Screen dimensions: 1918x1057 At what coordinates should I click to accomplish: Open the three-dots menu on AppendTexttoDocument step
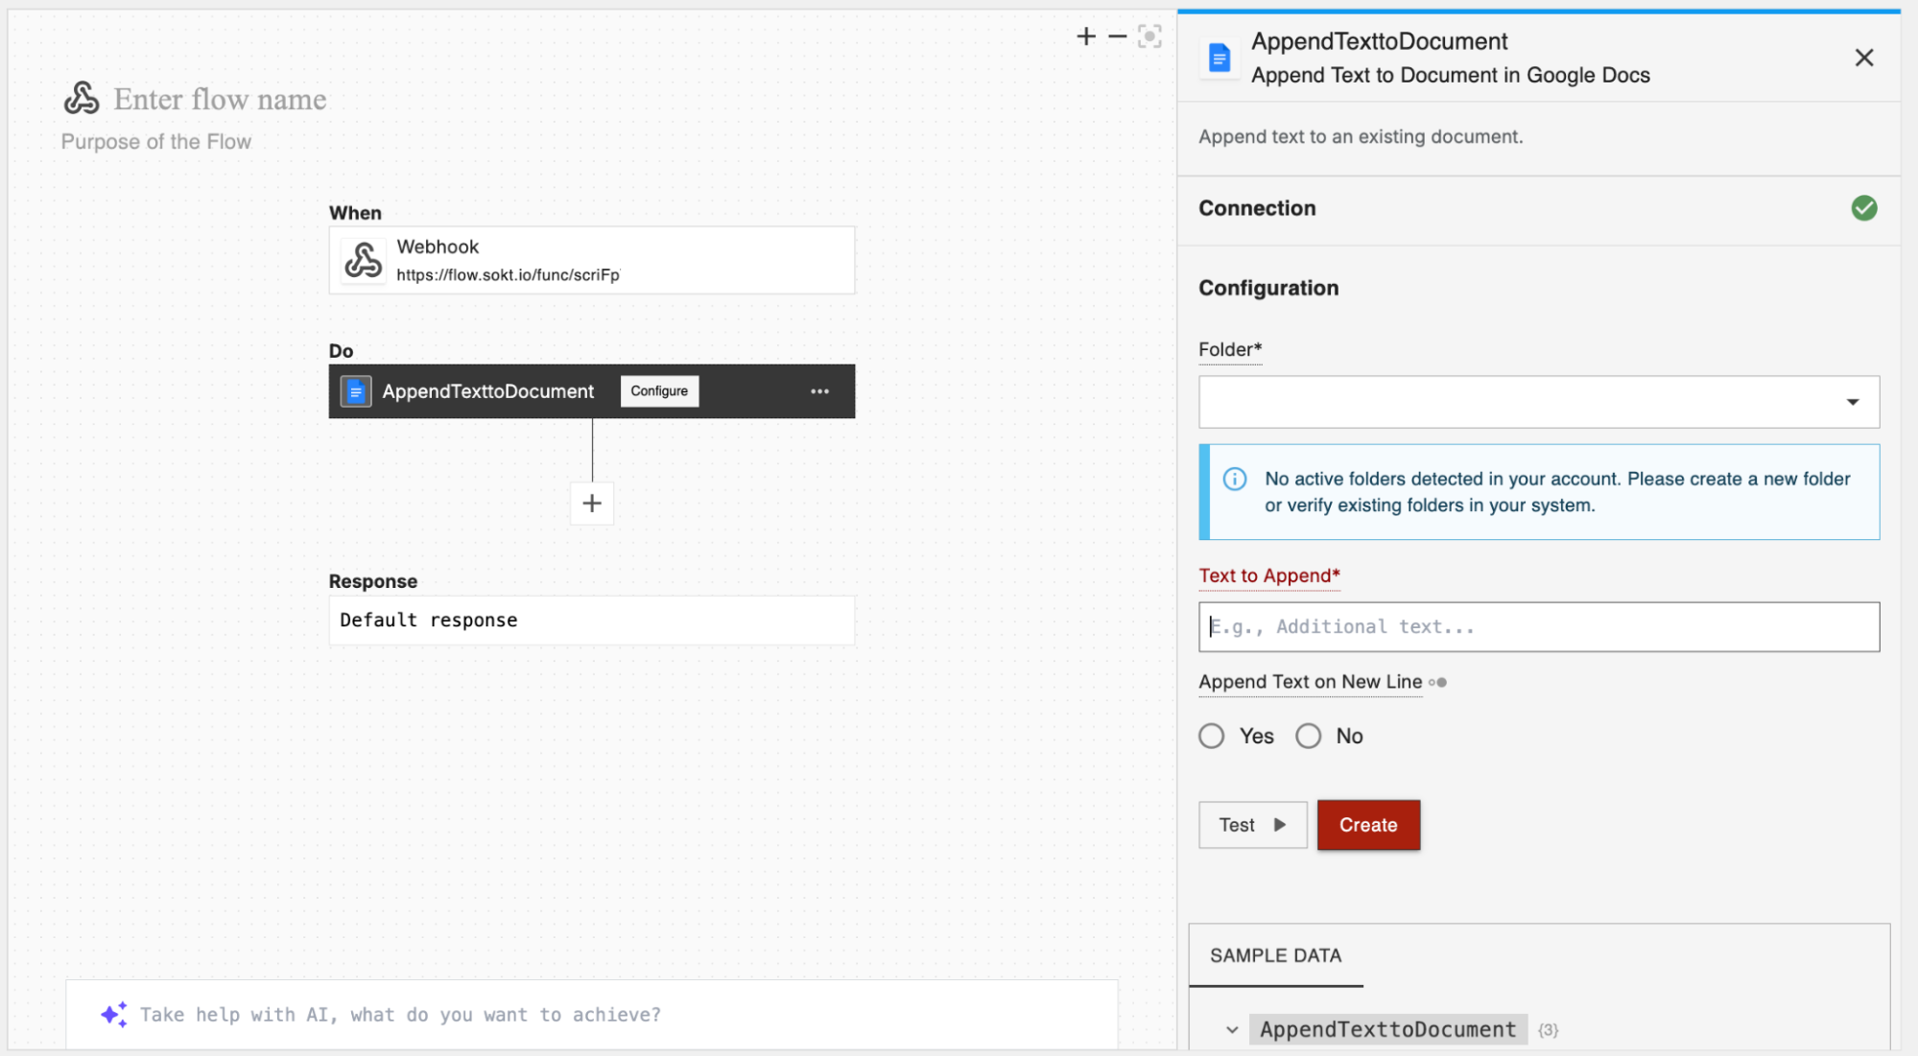click(x=819, y=391)
